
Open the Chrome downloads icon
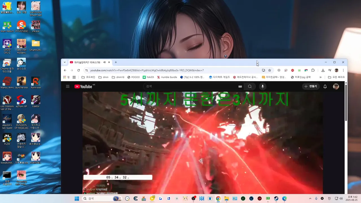[323, 70]
